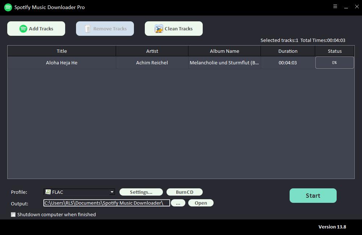Click the BurnCD button
Screen dimensions: 362x235
[184, 192]
